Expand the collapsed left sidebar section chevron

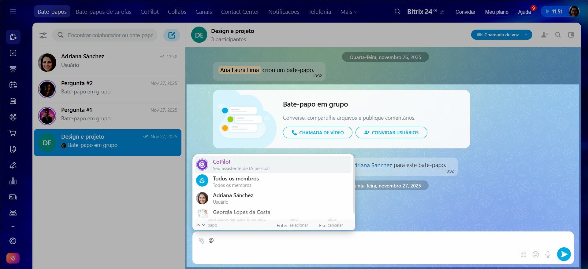pos(13,227)
